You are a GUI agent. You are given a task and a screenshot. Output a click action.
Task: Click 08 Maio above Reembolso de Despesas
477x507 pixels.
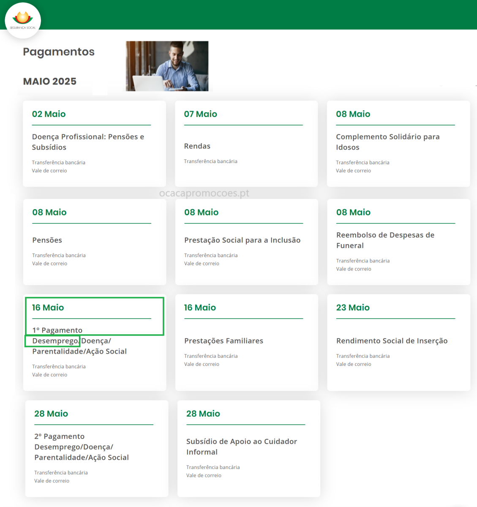(354, 213)
